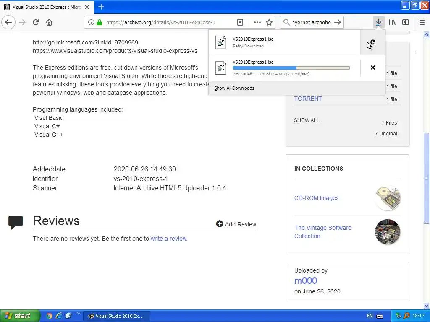This screenshot has width=430, height=322.
Task: Expand the quick launch chevron
Action: pos(79,314)
